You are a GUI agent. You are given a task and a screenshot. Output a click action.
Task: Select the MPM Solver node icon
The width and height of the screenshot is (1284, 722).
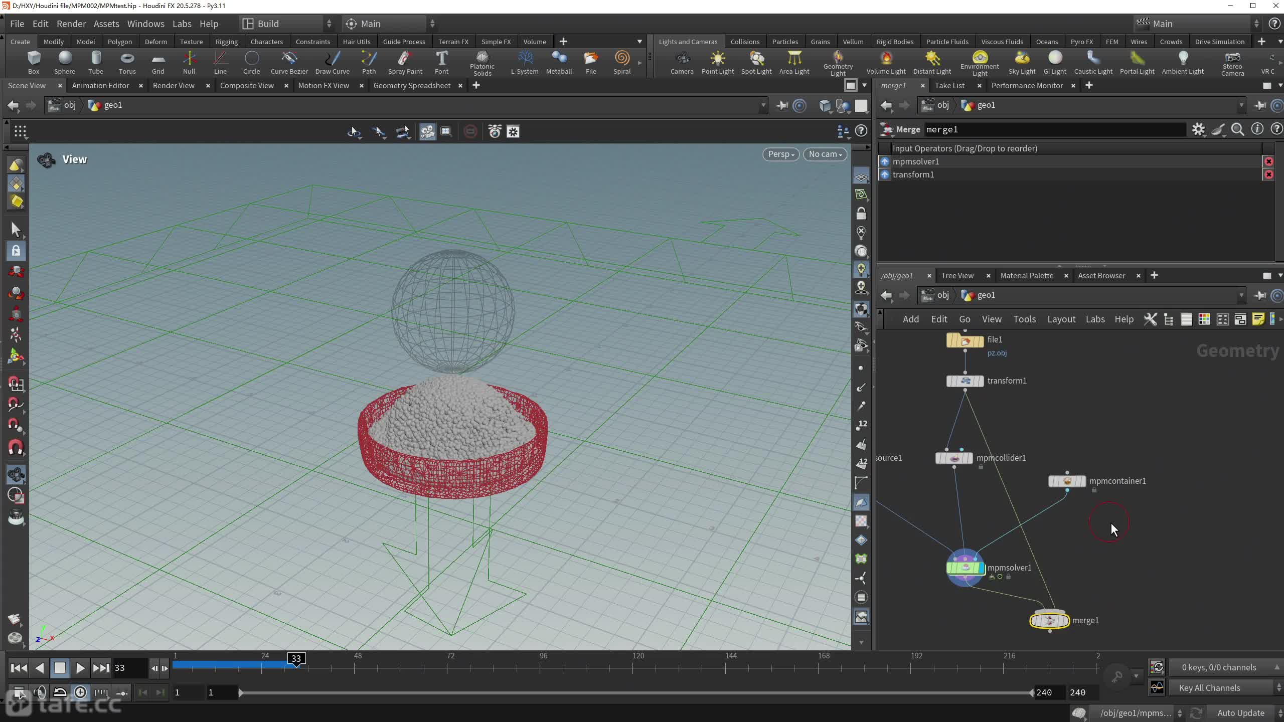(x=965, y=567)
